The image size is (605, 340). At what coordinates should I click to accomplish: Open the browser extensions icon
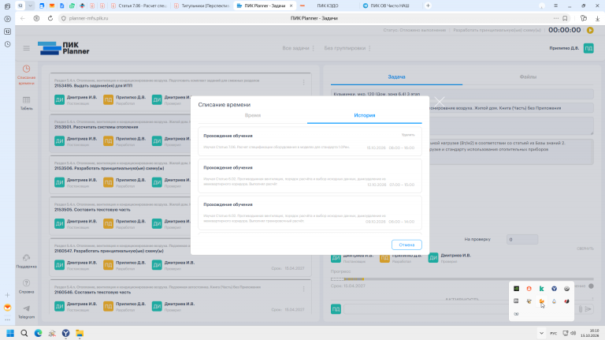click(x=584, y=18)
